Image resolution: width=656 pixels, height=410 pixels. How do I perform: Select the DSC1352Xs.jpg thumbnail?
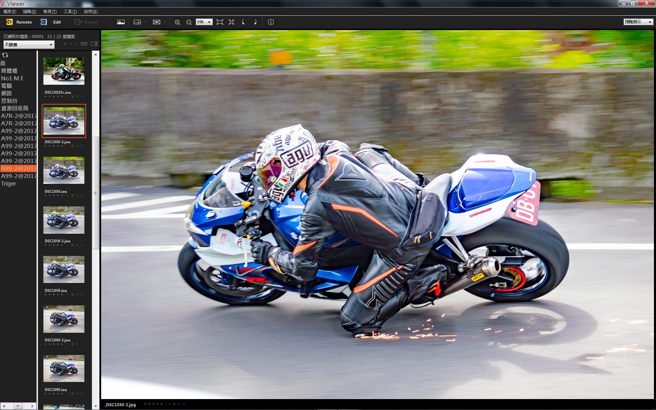pos(64,71)
